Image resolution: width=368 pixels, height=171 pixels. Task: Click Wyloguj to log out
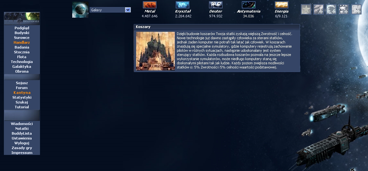(x=22, y=143)
